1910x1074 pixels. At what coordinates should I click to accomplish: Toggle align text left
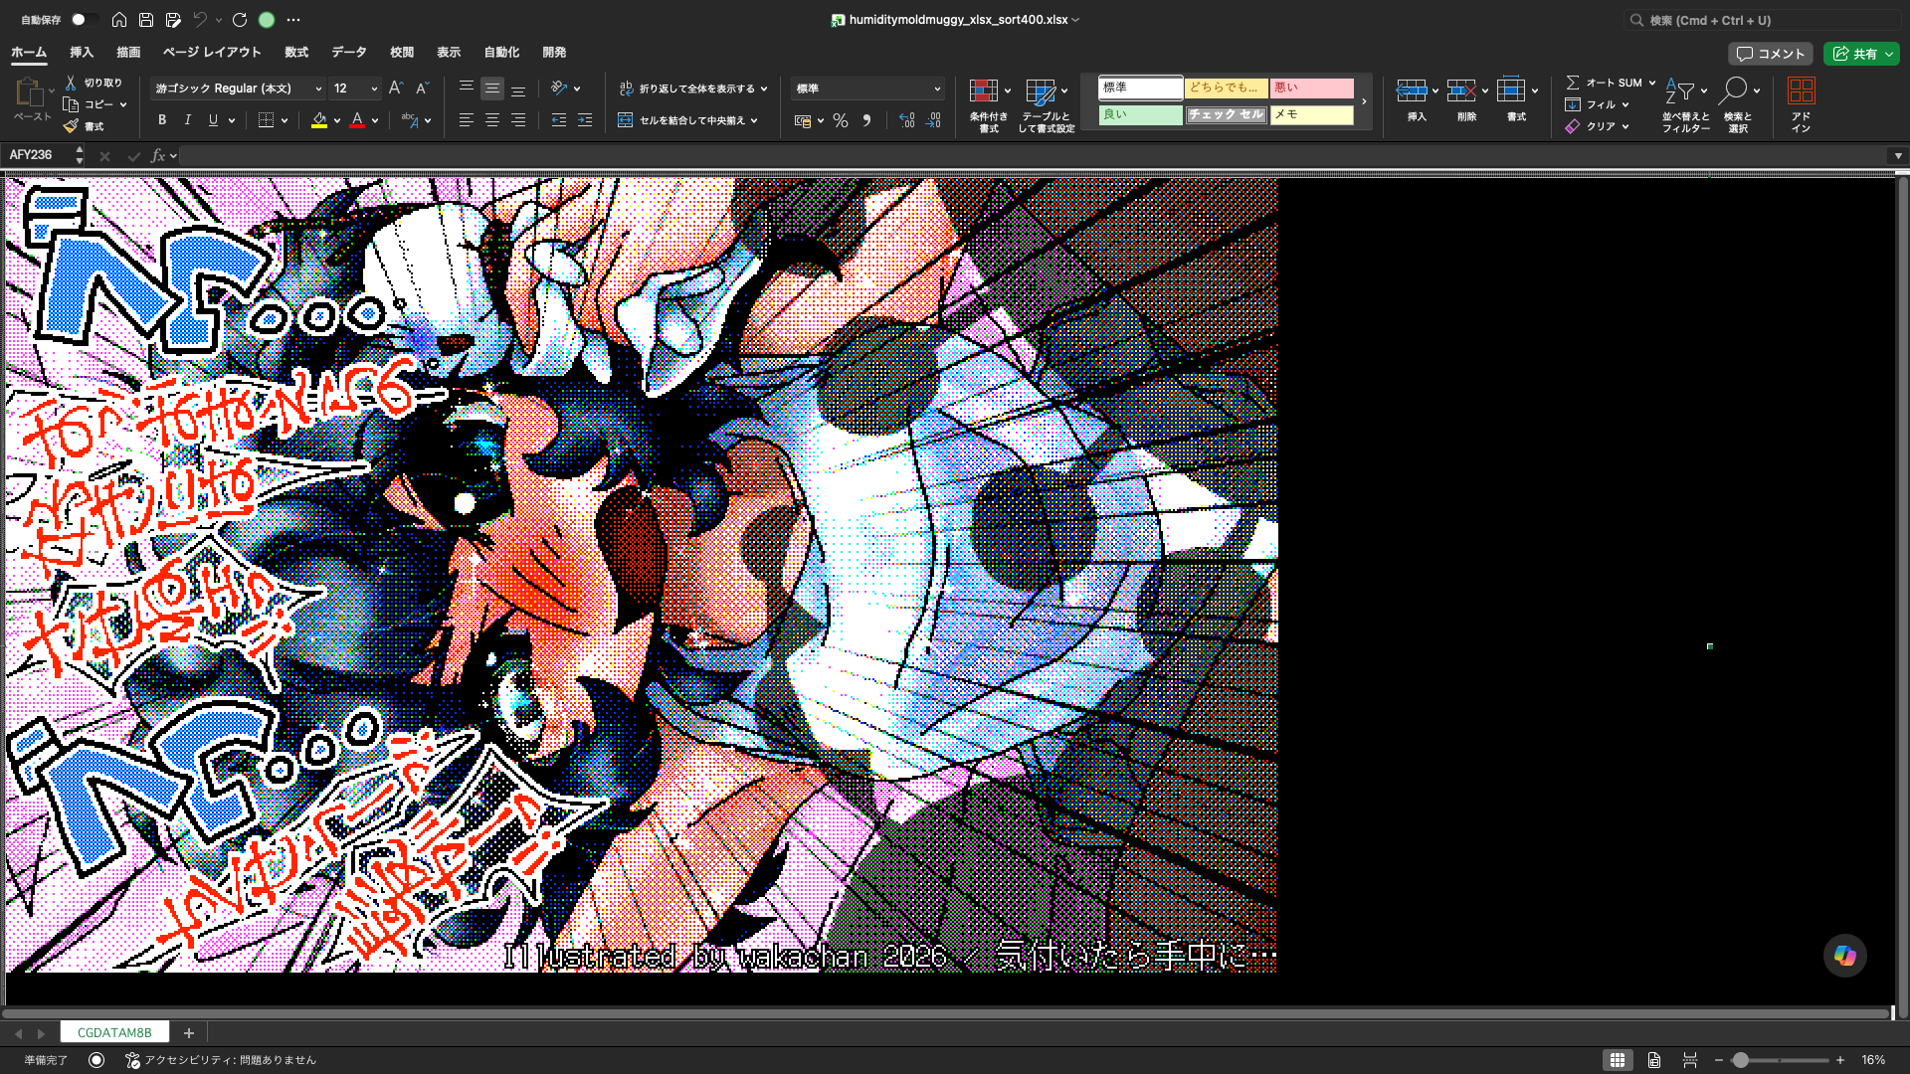(x=466, y=120)
